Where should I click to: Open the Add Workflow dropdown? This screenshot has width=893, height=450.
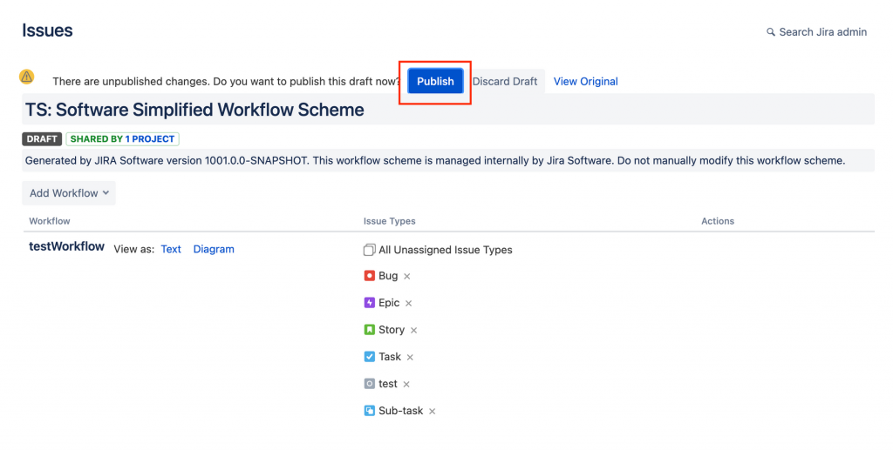pyautogui.click(x=69, y=193)
